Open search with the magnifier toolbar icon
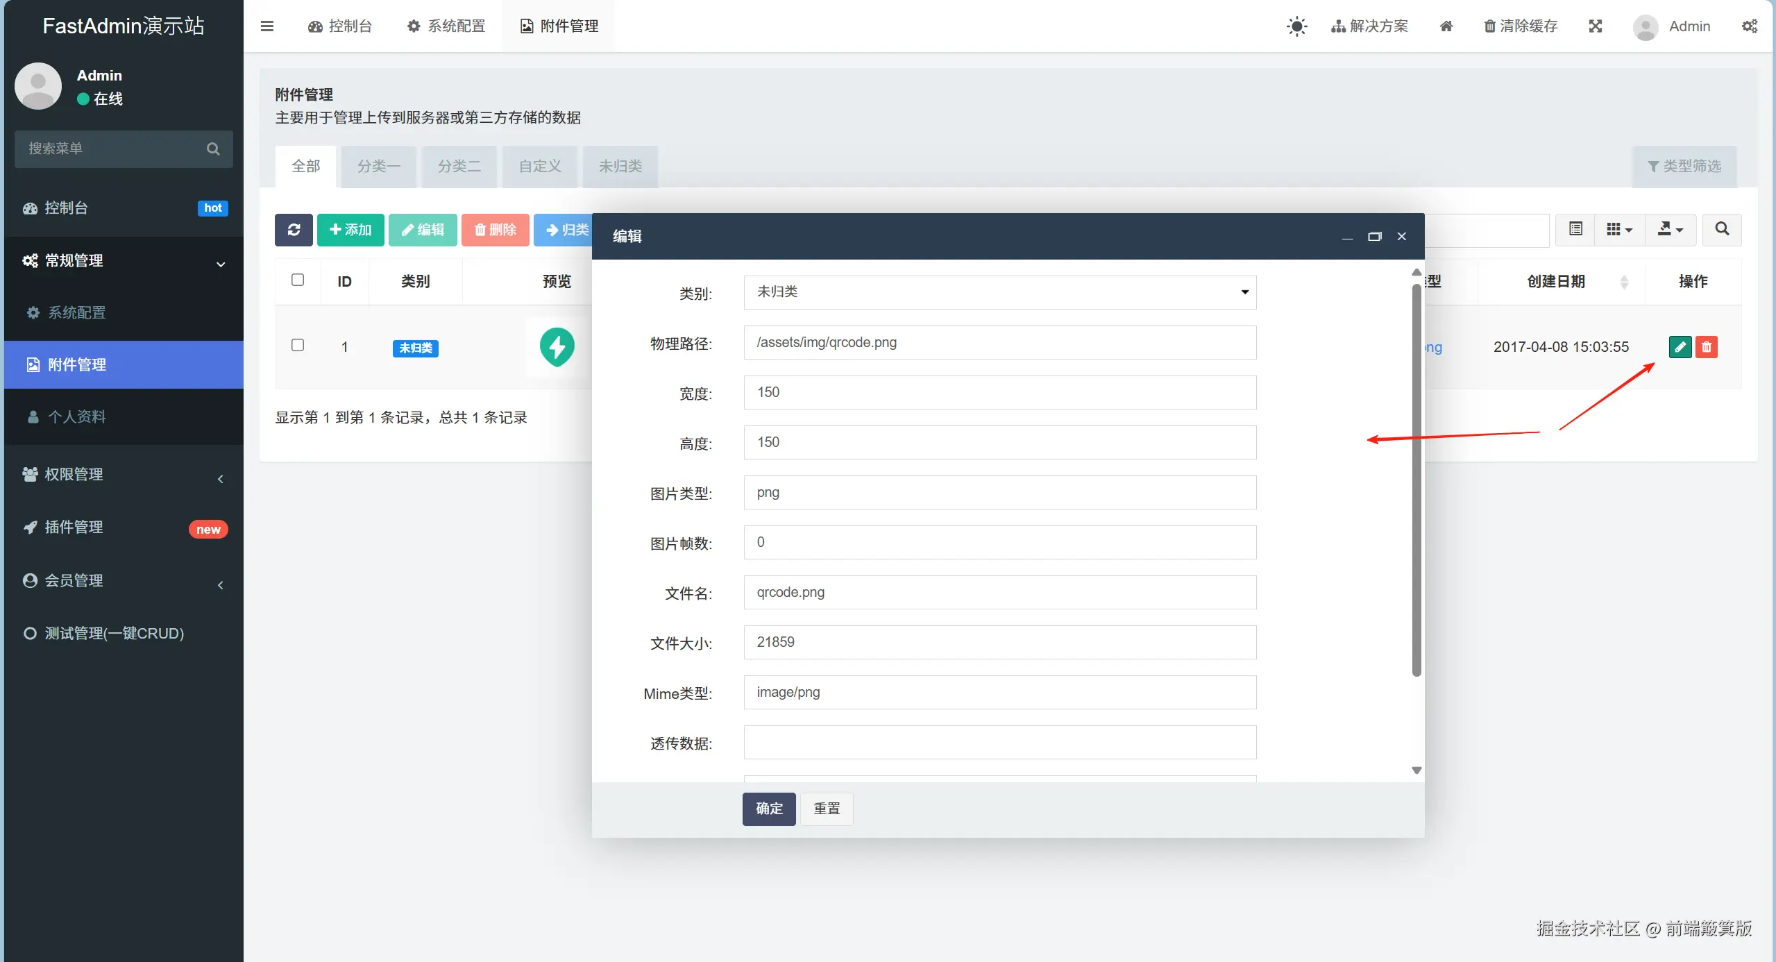This screenshot has width=1776, height=962. click(x=1722, y=229)
